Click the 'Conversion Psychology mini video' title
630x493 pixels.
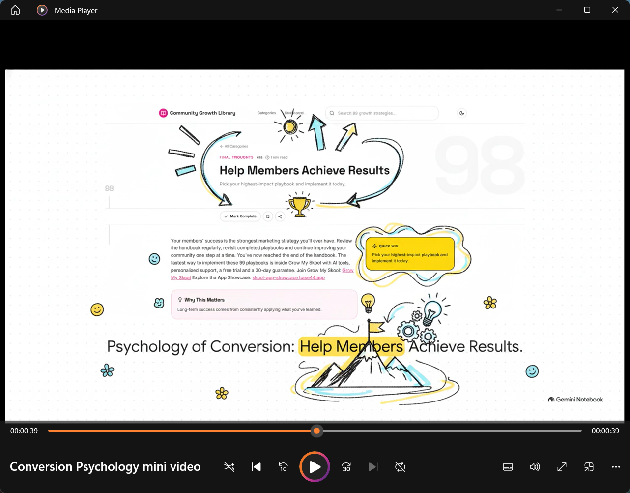105,467
